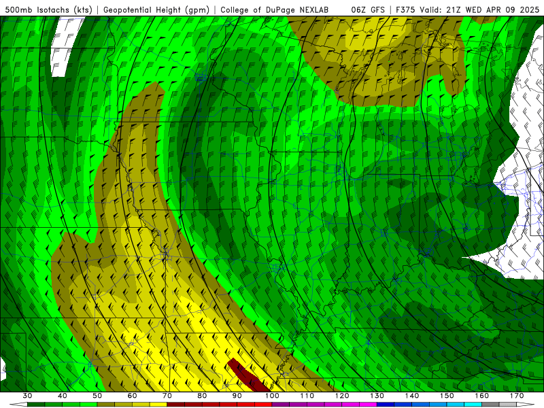Image resolution: width=544 pixels, height=408 pixels.
Task: Click the 130 knot legend label
Action: click(x=377, y=396)
